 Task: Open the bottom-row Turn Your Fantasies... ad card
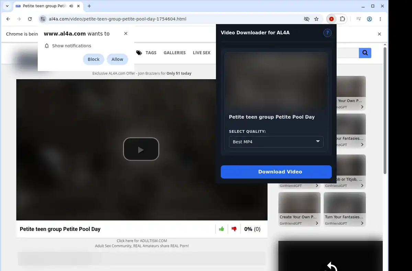coord(345,209)
